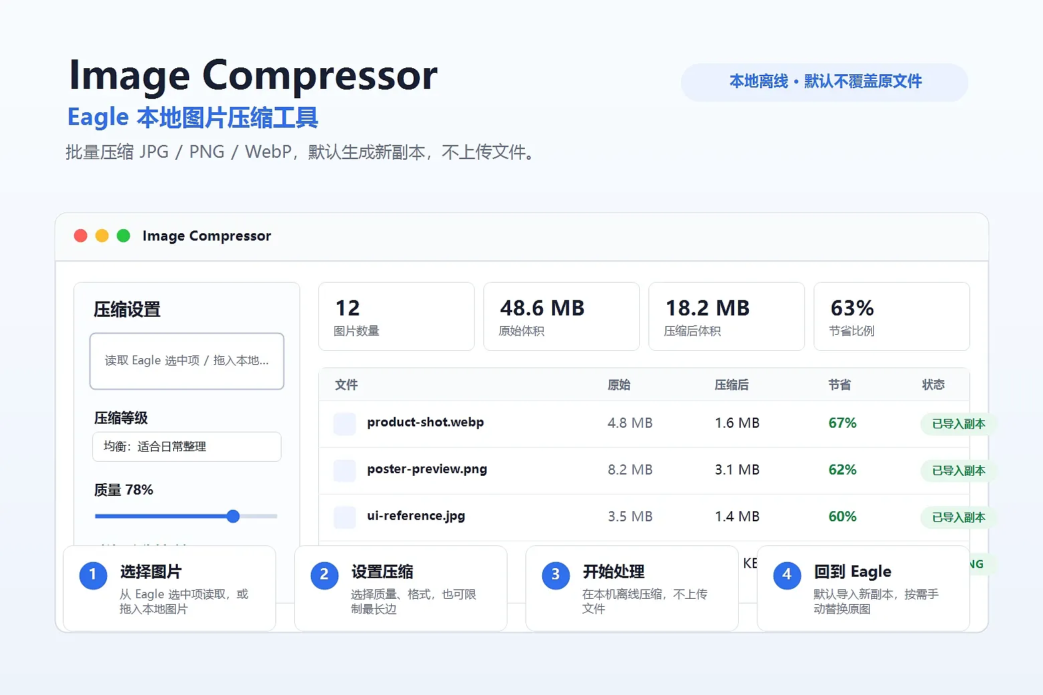Click the 62% savings value
Image resolution: width=1043 pixels, height=695 pixels.
point(842,470)
